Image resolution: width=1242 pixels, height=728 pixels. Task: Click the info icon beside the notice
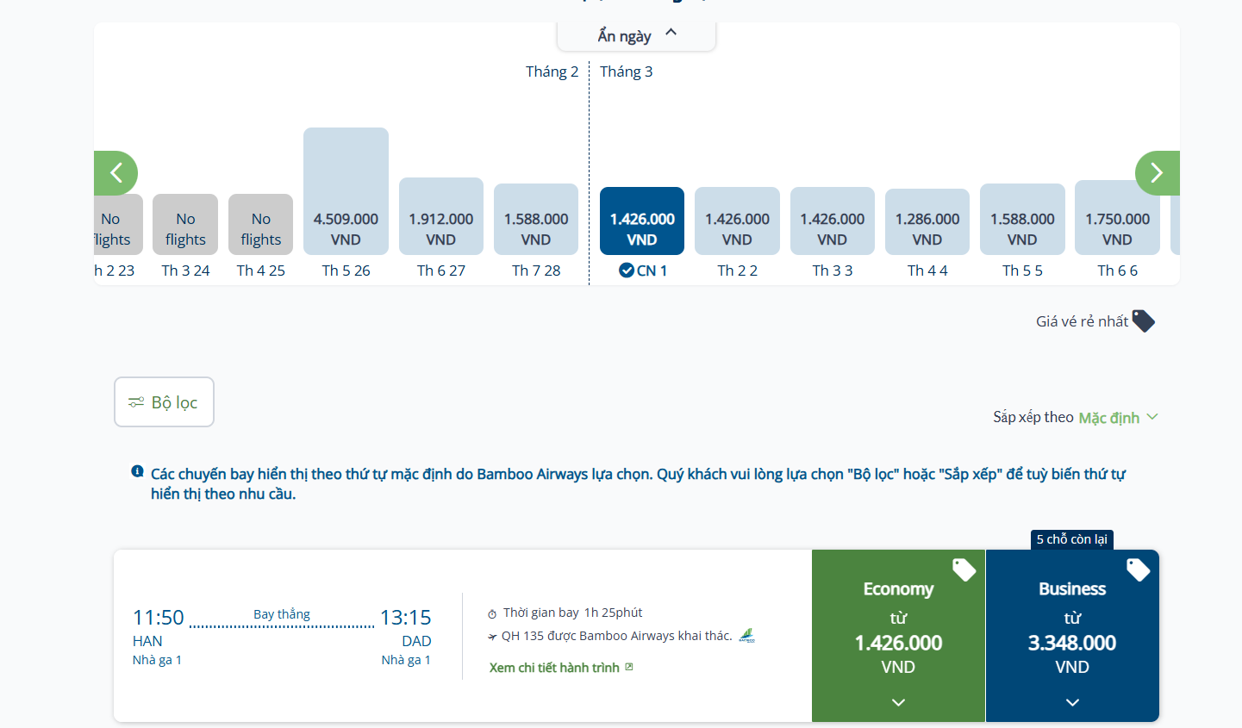coord(137,471)
